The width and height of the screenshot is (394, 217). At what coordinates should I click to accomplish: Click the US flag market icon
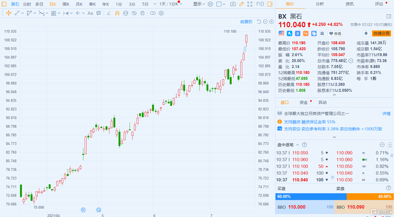coord(281,33)
